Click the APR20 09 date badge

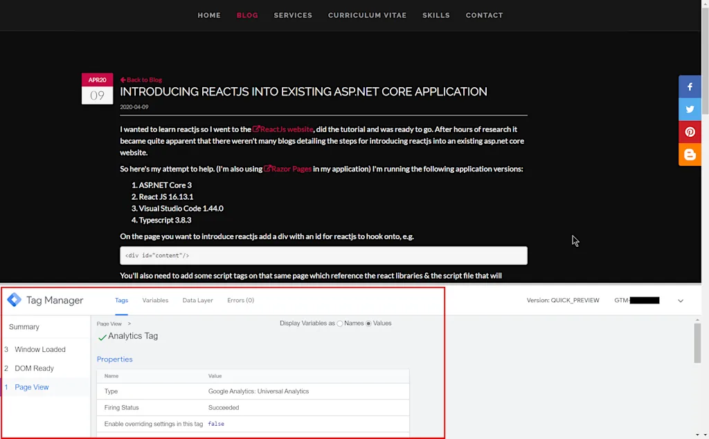pos(97,88)
